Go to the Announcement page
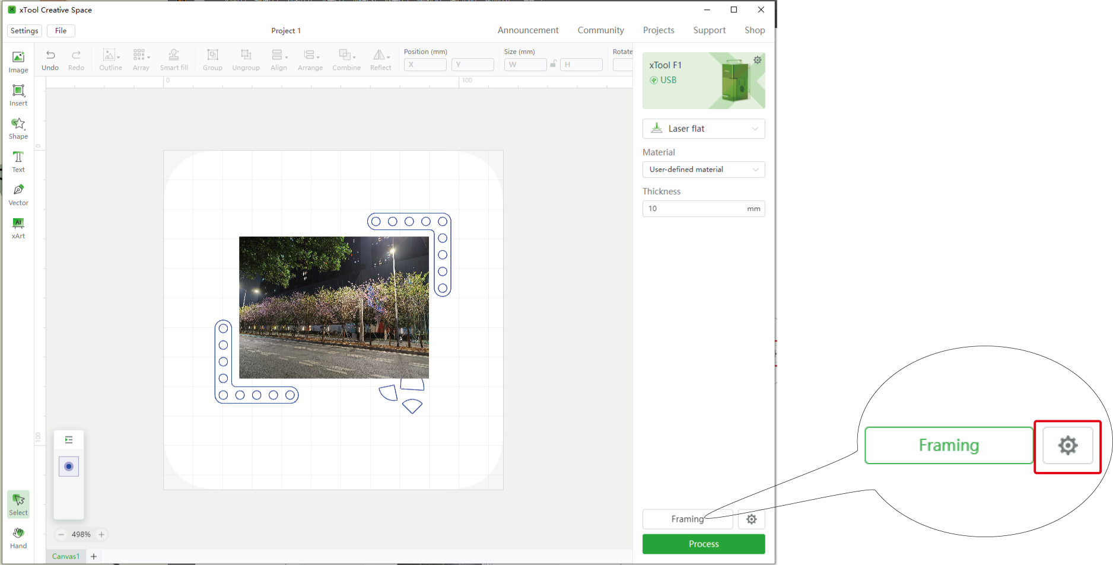This screenshot has width=1113, height=565. [528, 30]
